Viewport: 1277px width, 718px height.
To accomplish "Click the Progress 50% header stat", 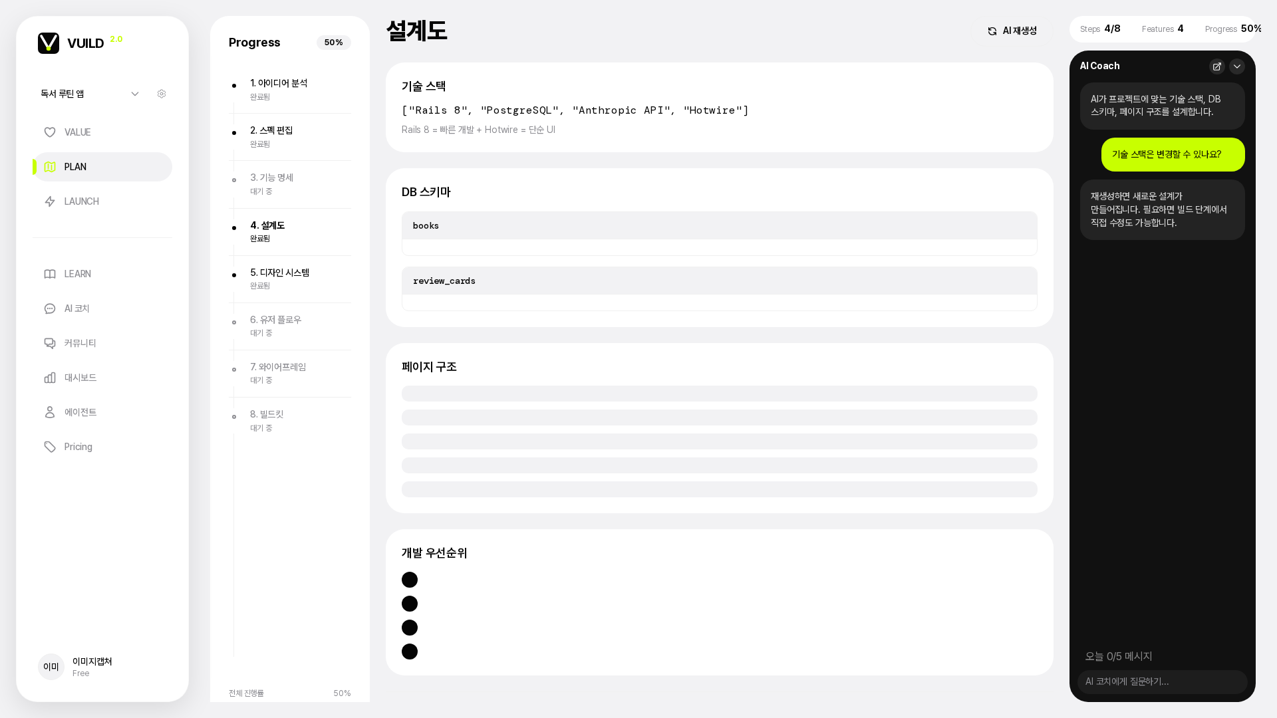I will pos(1233,29).
